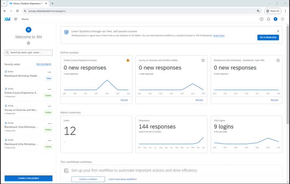The width and height of the screenshot is (290, 184).
Task: Open Survey on Exercise recent project
Action: click(x=21, y=110)
